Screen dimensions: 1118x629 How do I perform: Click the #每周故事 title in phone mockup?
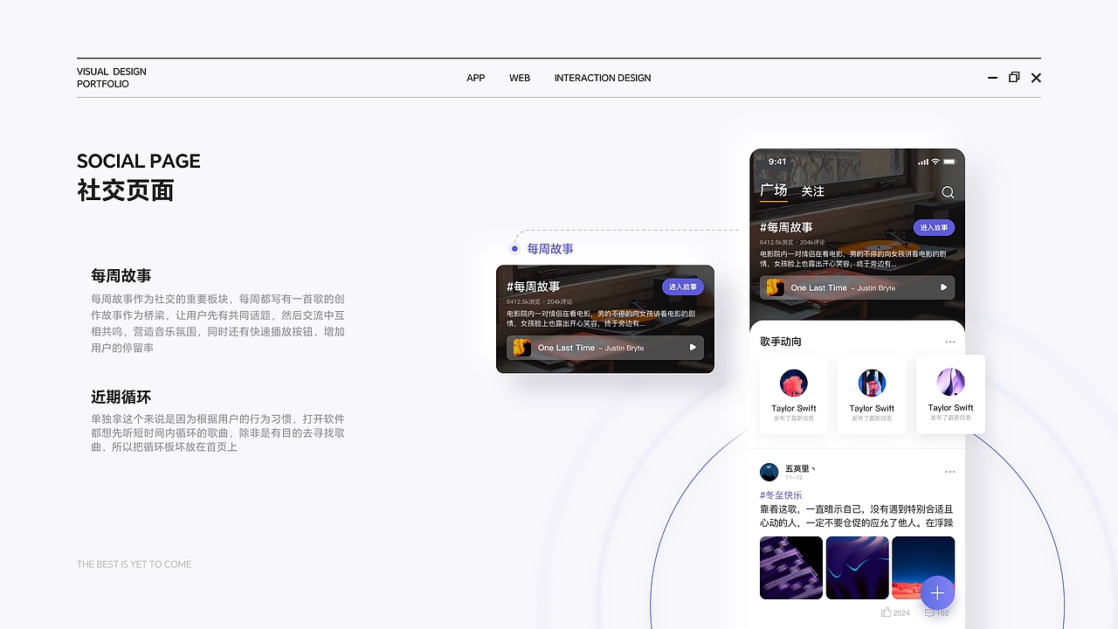tap(786, 227)
